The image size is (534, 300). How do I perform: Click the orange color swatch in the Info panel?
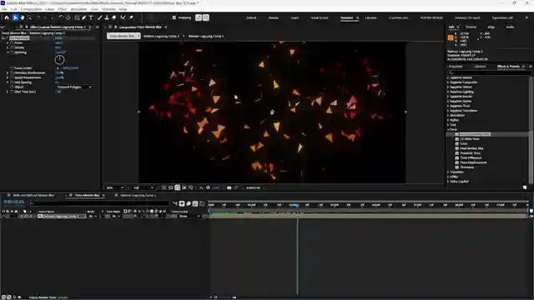451,37
